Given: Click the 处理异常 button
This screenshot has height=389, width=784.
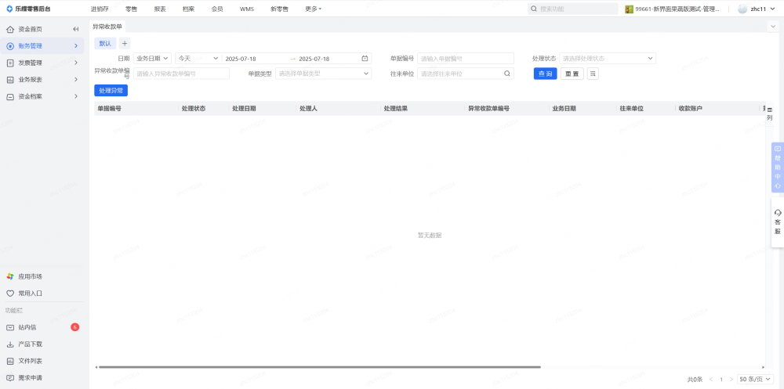Looking at the screenshot, I should coord(111,91).
